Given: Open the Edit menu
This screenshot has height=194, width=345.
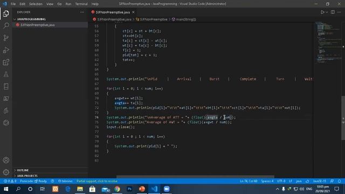Looking at the screenshot, I should click(22, 4).
